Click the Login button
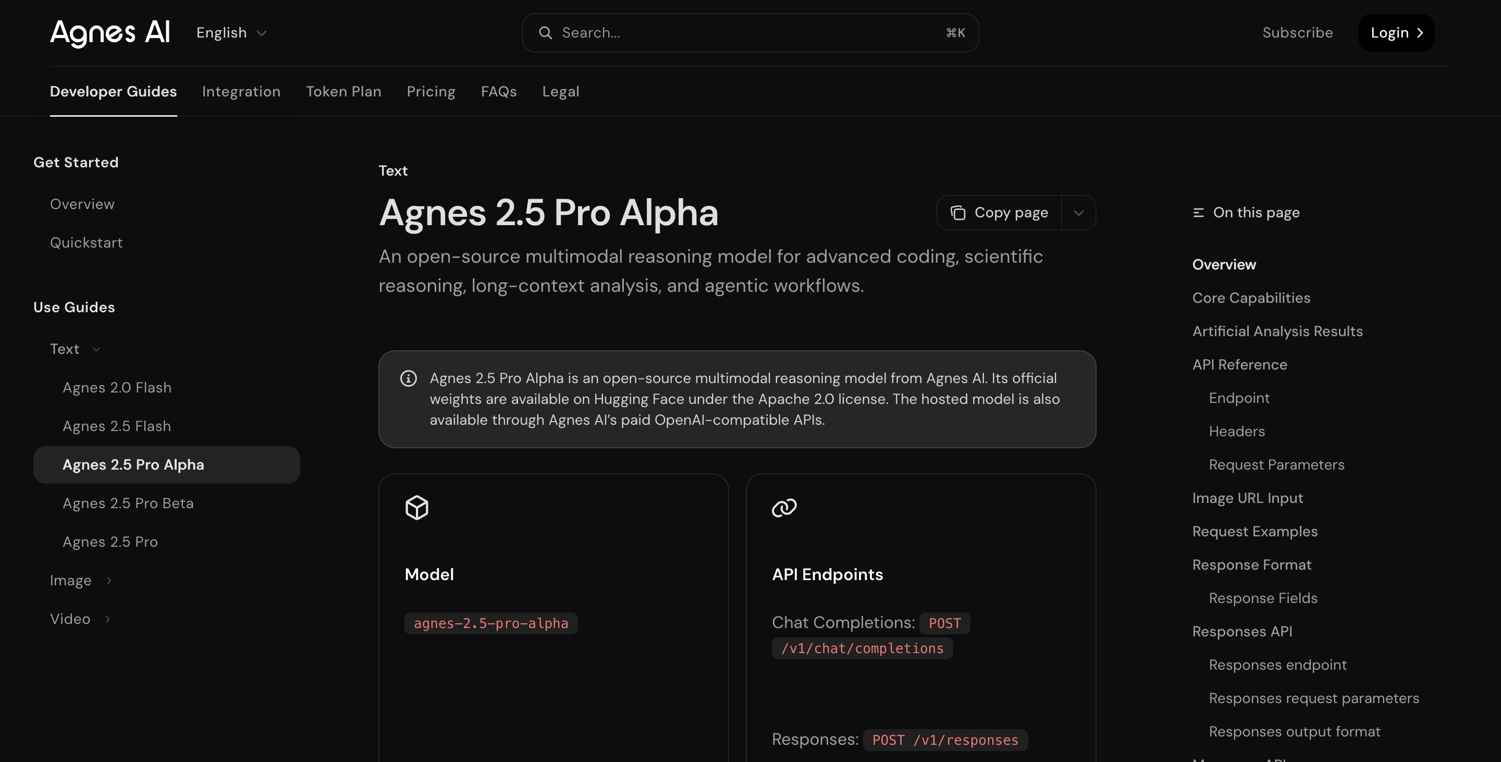This screenshot has height=762, width=1501. click(x=1396, y=33)
